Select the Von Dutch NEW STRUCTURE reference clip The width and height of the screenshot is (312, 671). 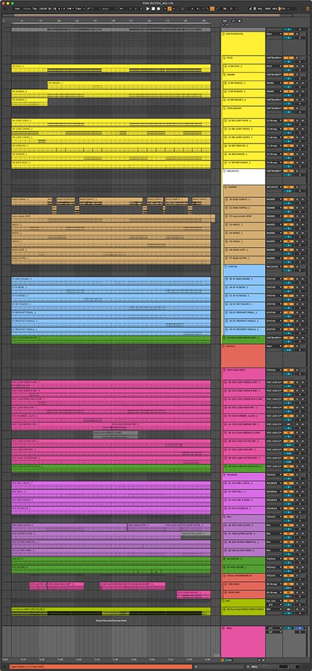(111, 611)
